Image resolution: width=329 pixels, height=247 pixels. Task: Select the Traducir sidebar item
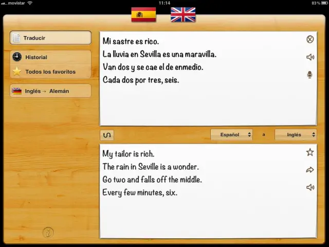(50, 38)
